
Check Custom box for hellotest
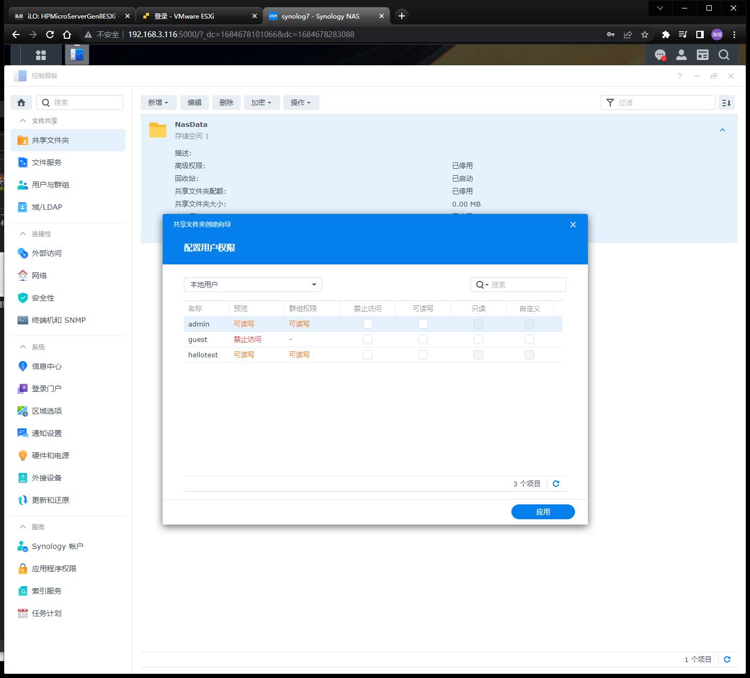[x=529, y=355]
